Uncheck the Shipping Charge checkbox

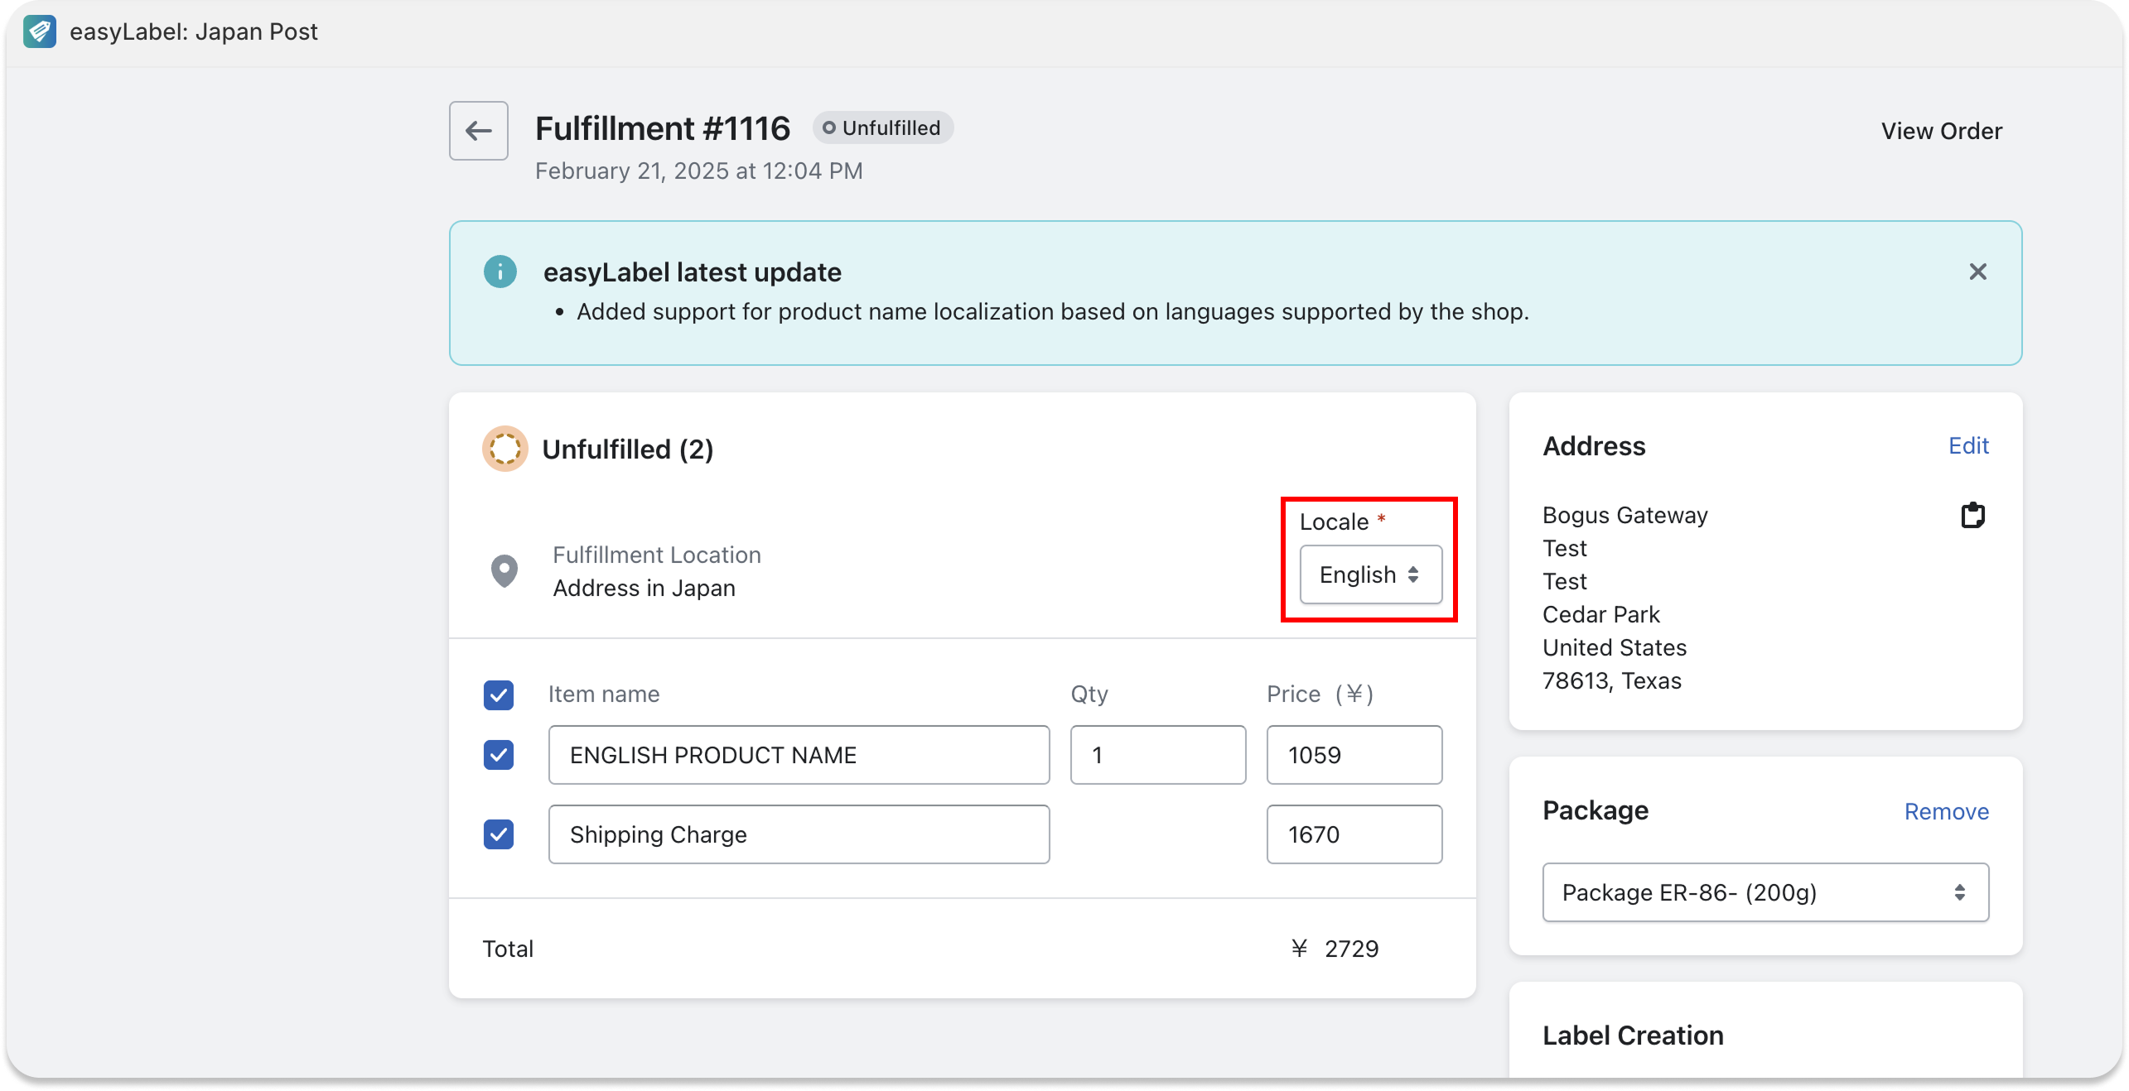click(498, 834)
